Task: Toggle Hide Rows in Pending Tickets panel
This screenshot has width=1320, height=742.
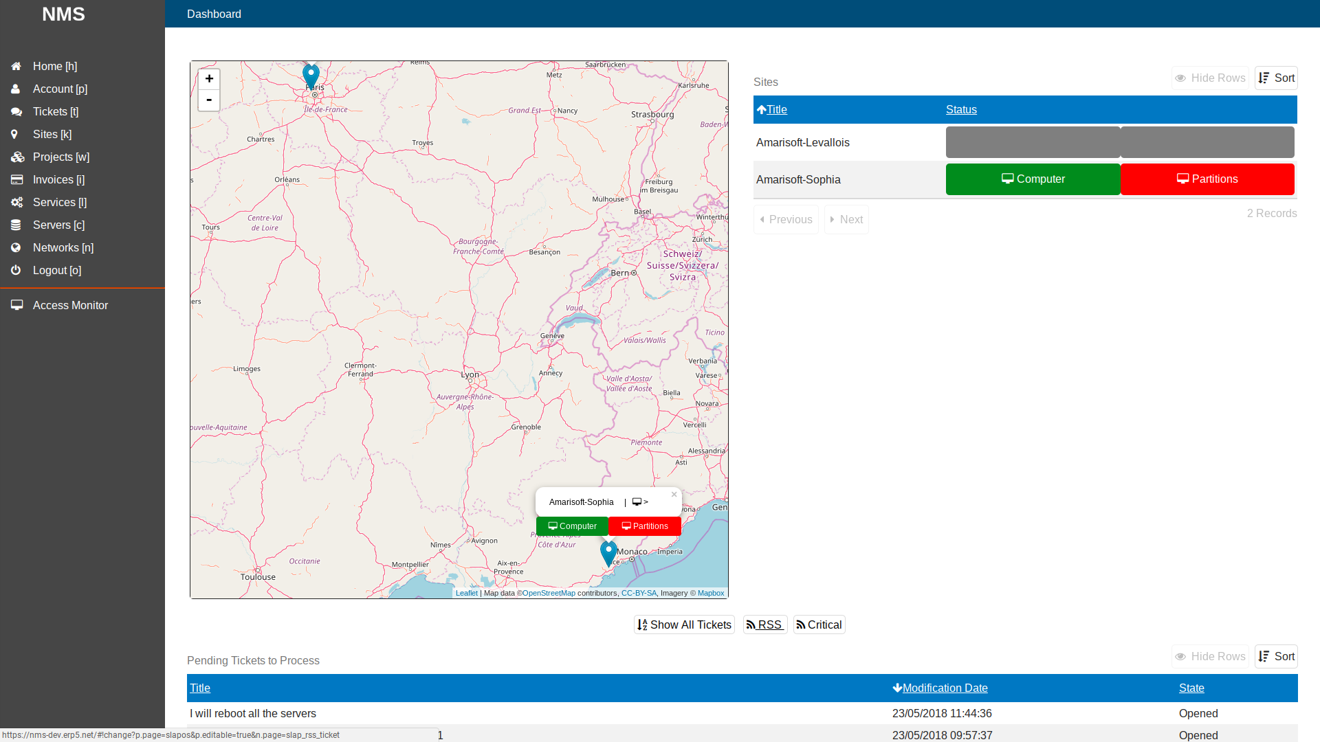Action: pos(1209,657)
